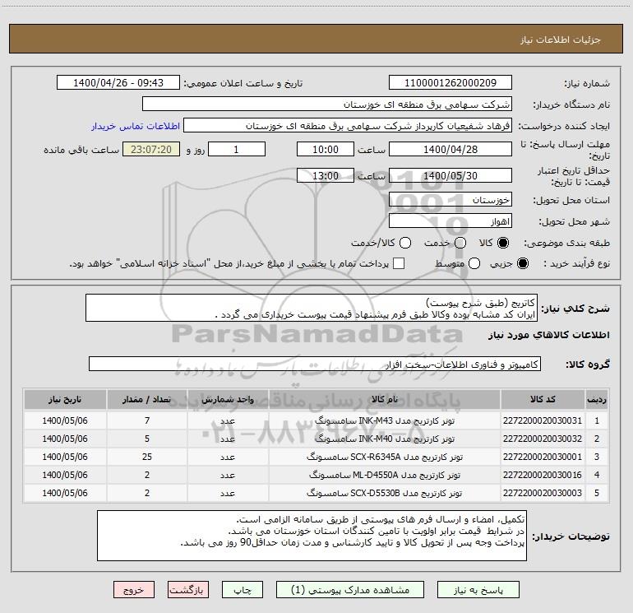Click the اطلاعات کالاهای مورد نیاز heading
This screenshot has width=633, height=613.
548,335
